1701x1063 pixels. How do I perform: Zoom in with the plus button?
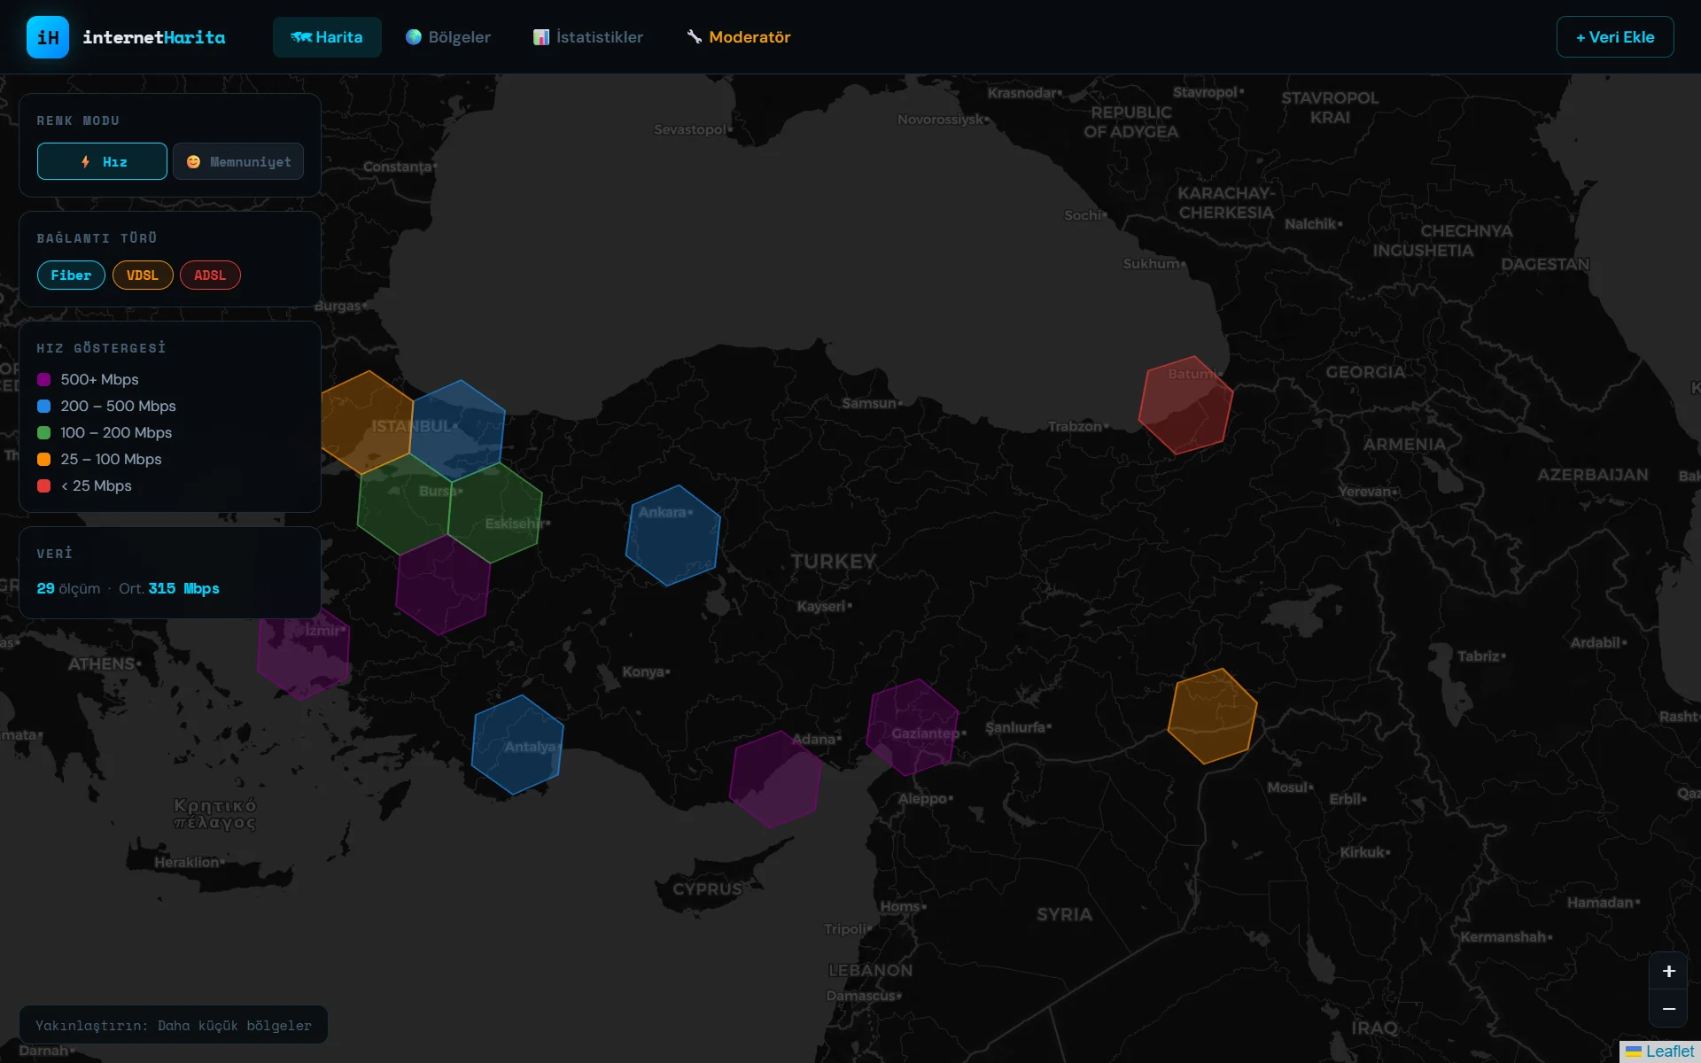click(x=1668, y=971)
